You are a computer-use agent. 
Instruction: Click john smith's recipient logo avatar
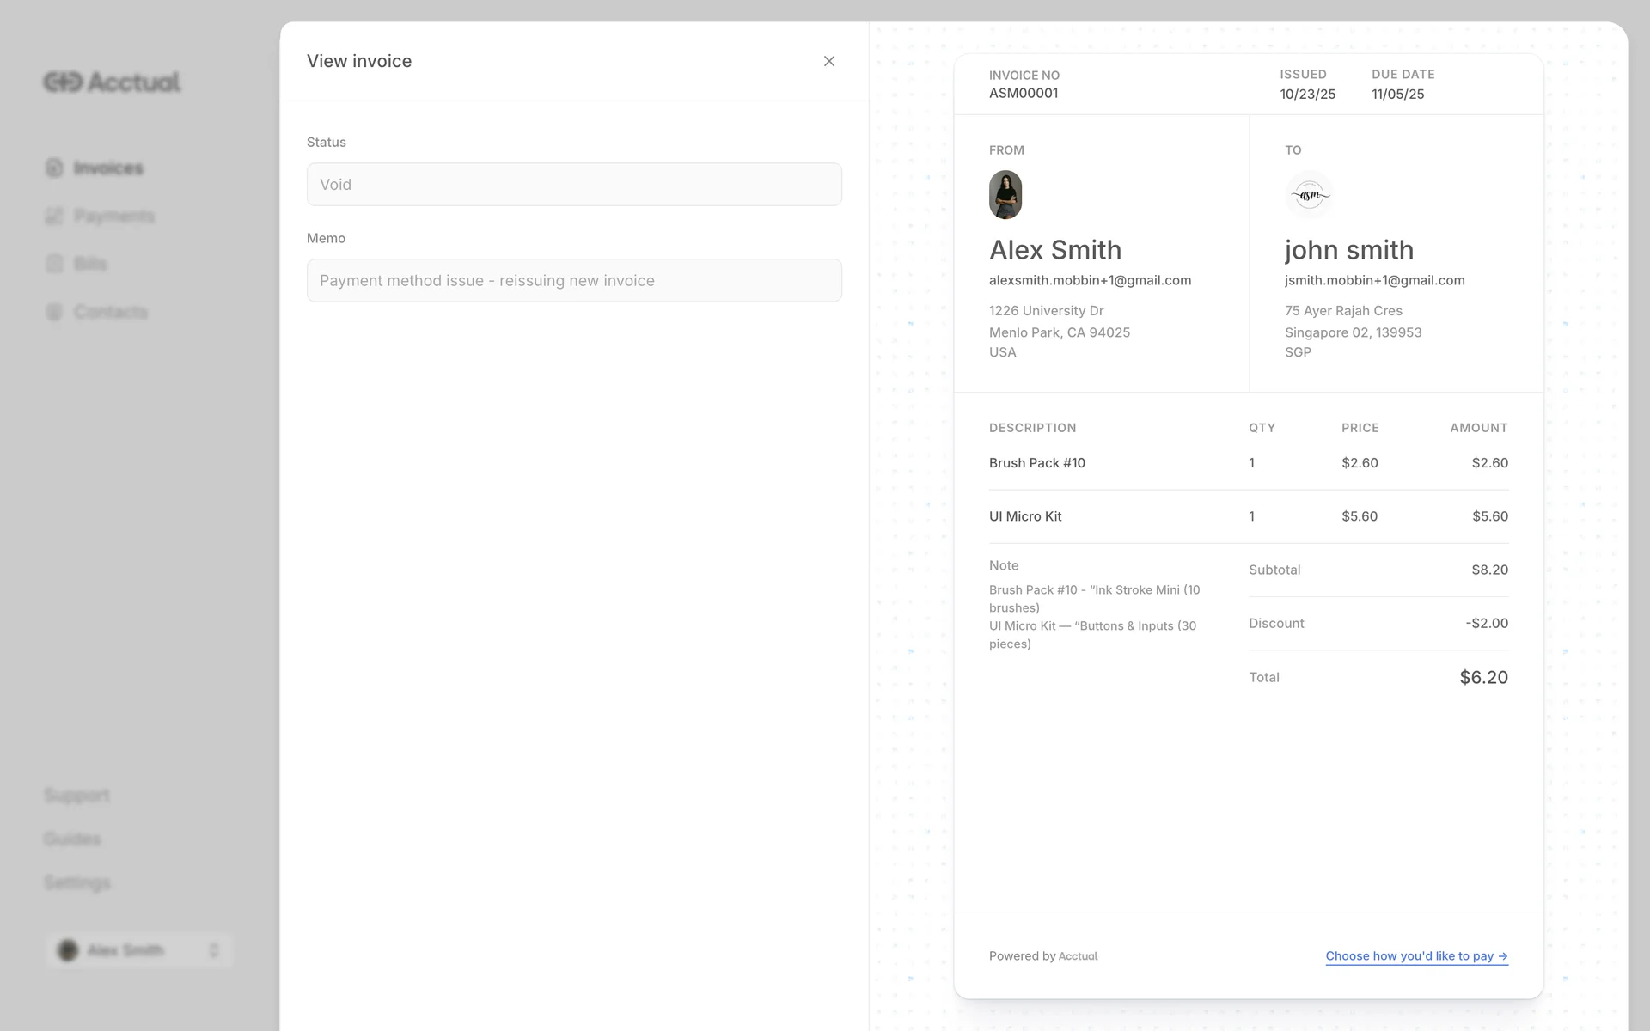coord(1309,194)
